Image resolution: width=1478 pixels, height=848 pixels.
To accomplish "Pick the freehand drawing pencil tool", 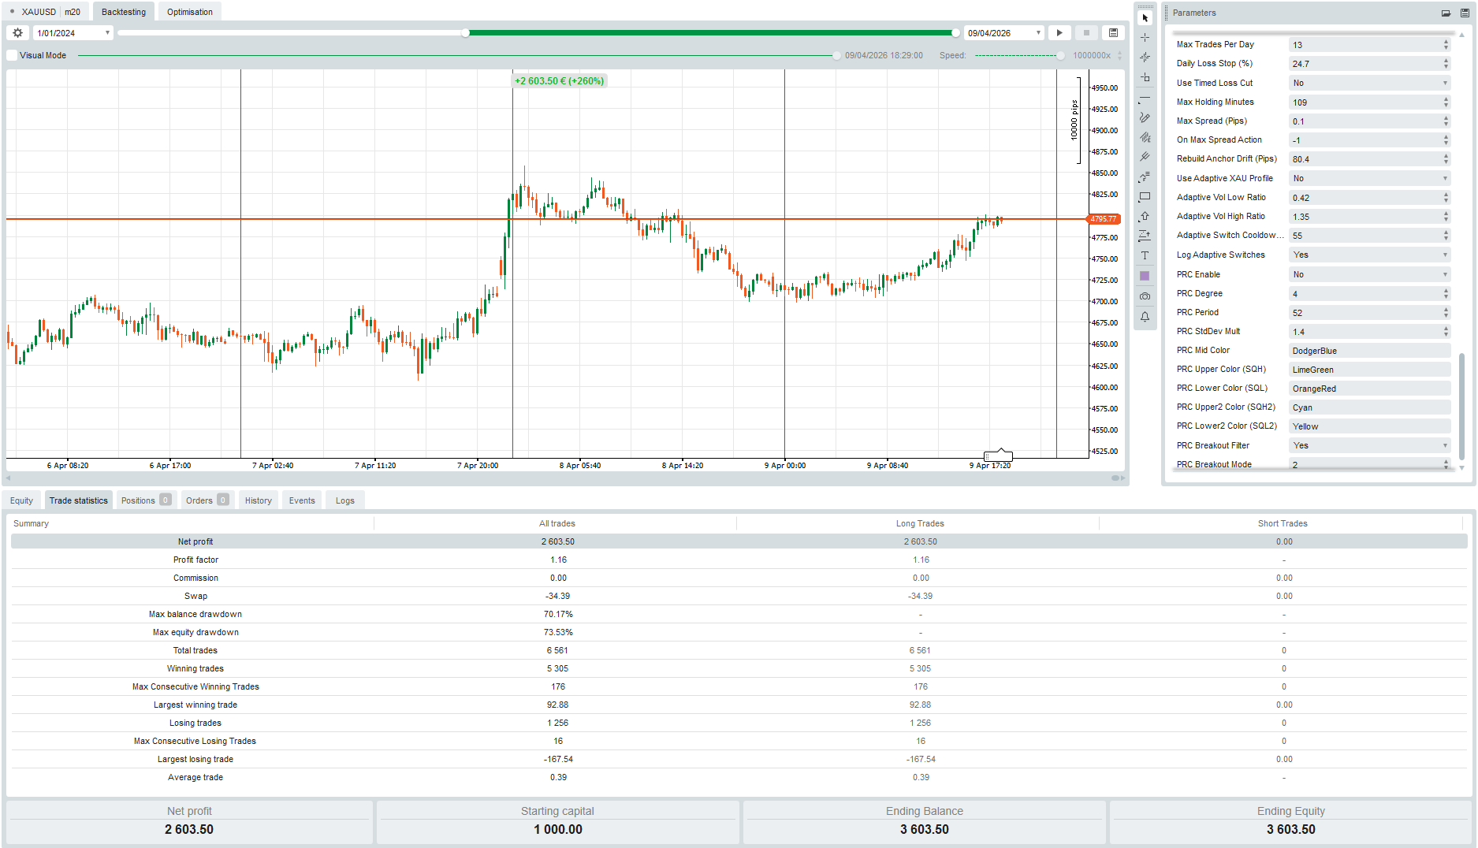I will point(1145,117).
